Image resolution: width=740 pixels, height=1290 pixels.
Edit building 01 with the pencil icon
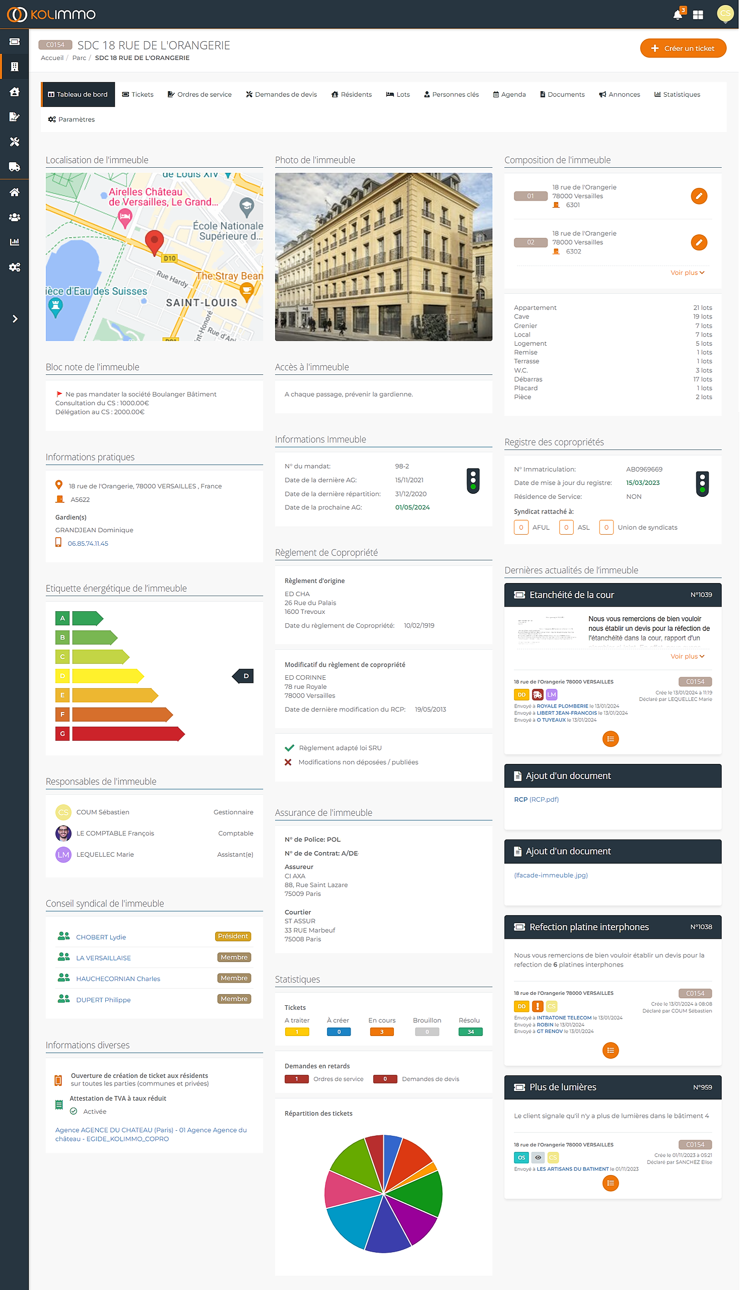pos(699,196)
